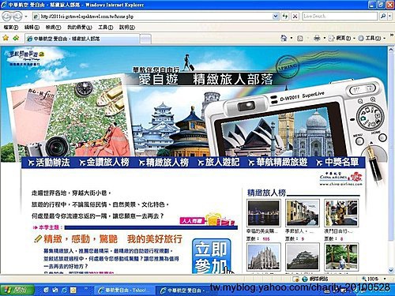
Task: Open the 旅人遊記 navigation link
Action: [219, 163]
